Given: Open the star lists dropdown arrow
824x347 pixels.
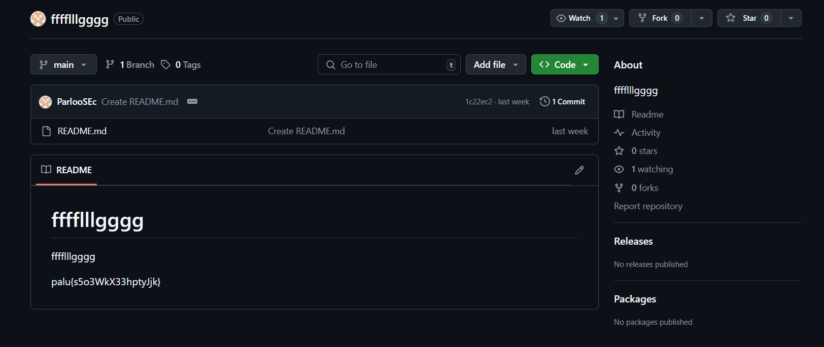Looking at the screenshot, I should [791, 18].
